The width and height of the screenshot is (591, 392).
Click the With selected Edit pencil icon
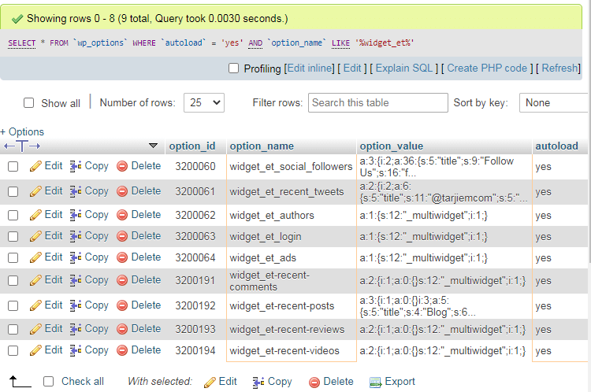[210, 383]
